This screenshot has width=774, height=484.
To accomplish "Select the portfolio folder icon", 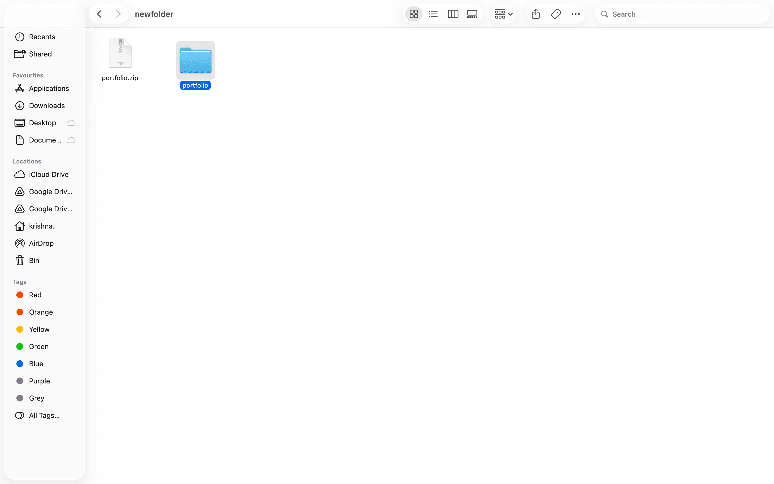I will (x=195, y=60).
